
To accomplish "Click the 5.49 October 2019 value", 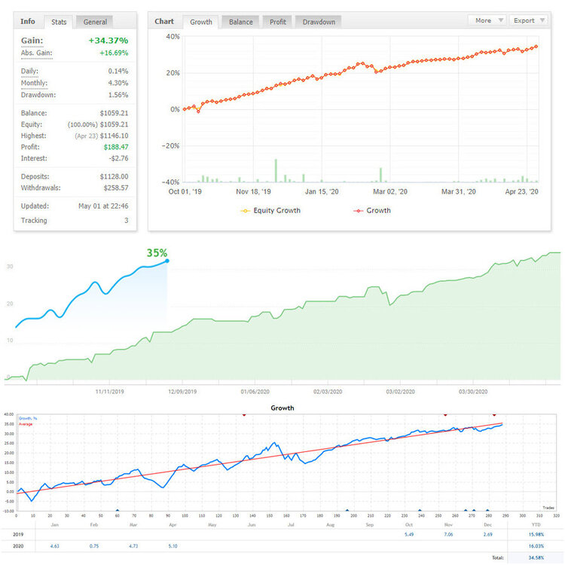I will coord(409,534).
